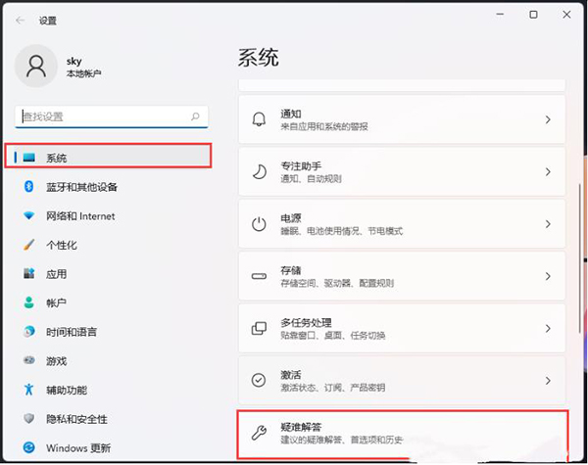This screenshot has width=588, height=465.
Task: Click the 疑难解答 wrench icon
Action: coord(259,433)
